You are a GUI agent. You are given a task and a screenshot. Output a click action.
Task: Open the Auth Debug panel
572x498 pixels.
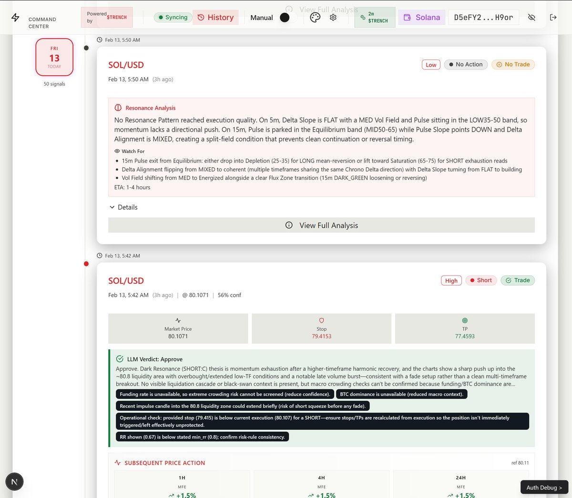(544, 488)
